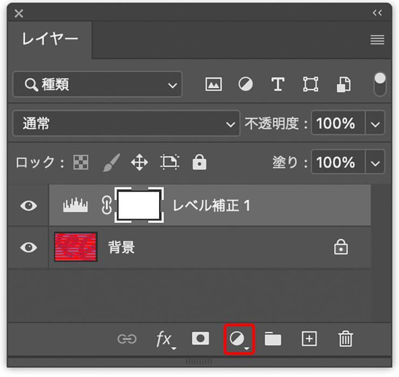Image resolution: width=399 pixels, height=377 pixels.
Task: Click the 塗り 100% value field
Action: [x=338, y=162]
